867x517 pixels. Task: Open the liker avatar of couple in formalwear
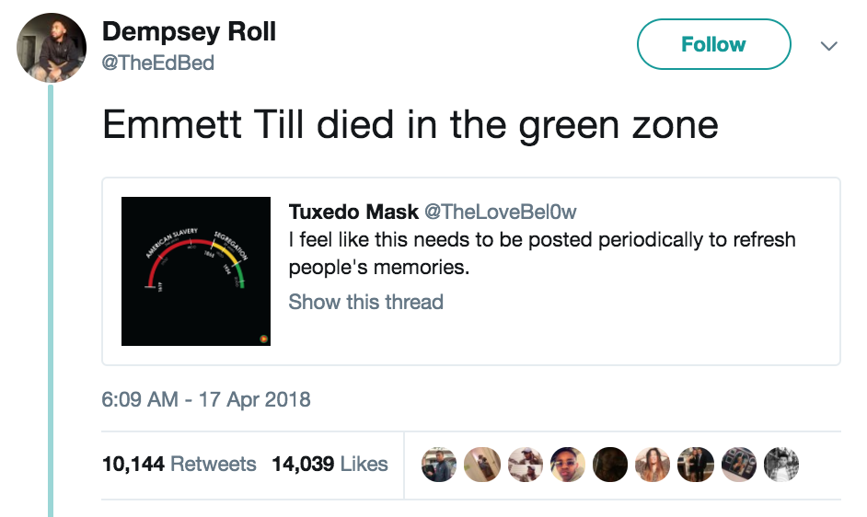point(696,465)
